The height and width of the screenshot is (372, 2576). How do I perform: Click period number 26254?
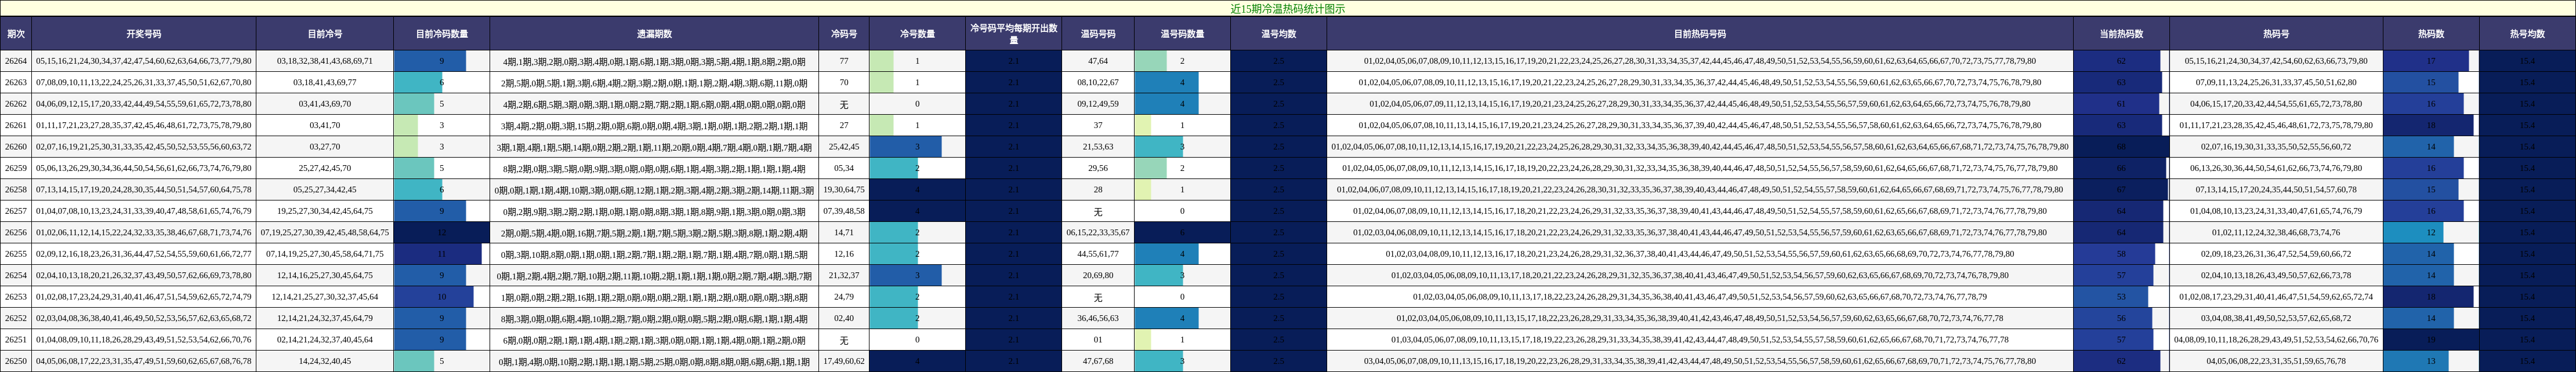[x=16, y=276]
